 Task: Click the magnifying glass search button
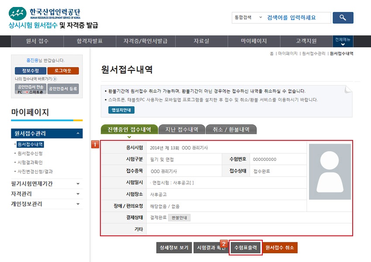[x=343, y=17]
